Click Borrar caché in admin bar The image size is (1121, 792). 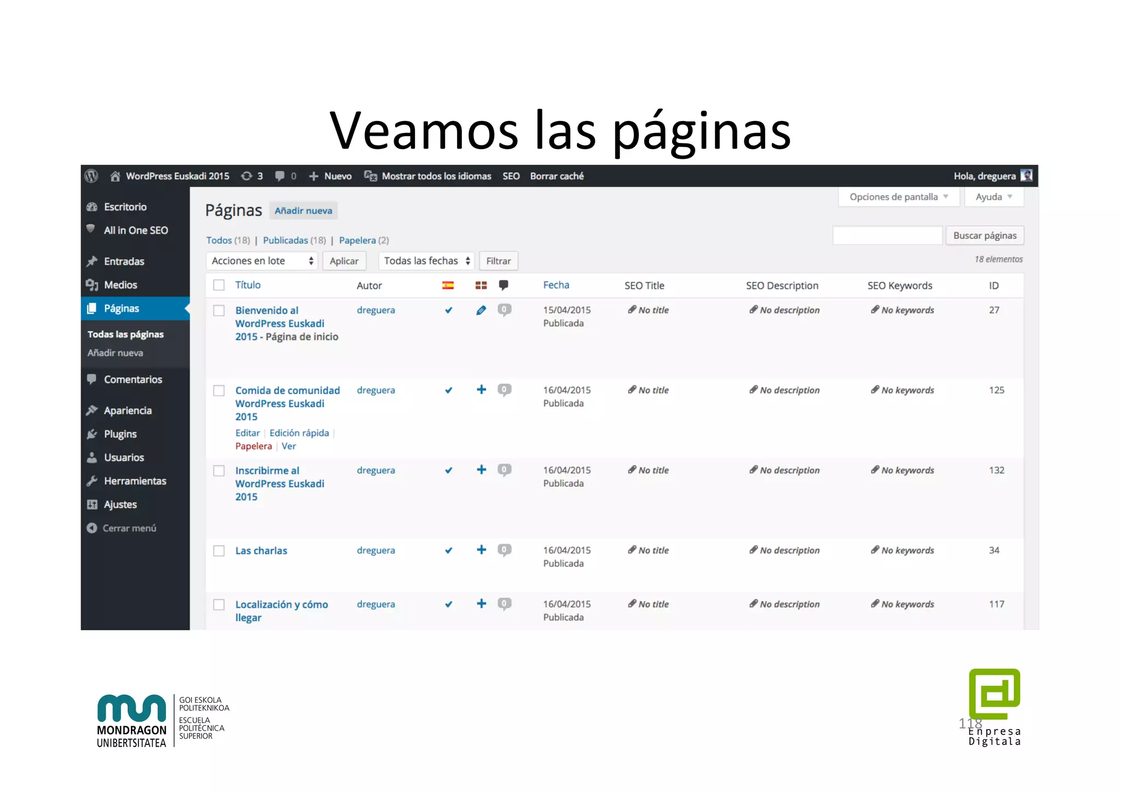(x=557, y=176)
